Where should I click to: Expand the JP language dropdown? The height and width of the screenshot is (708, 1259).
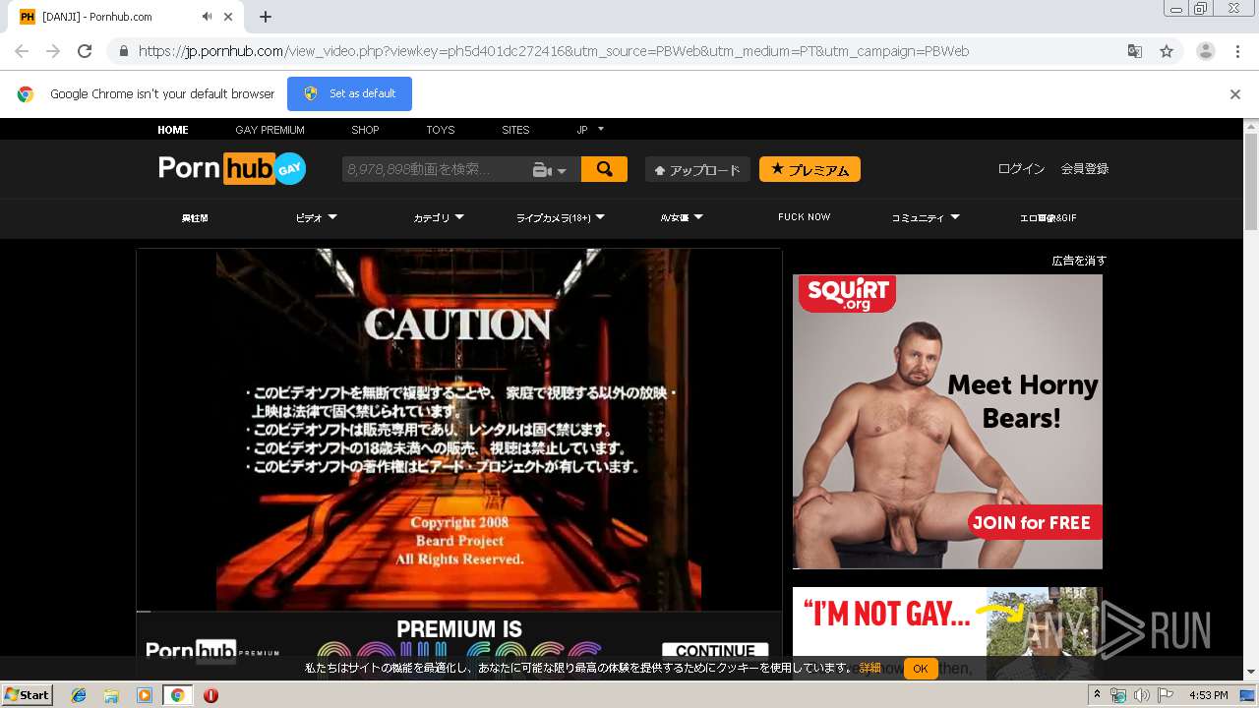(590, 130)
